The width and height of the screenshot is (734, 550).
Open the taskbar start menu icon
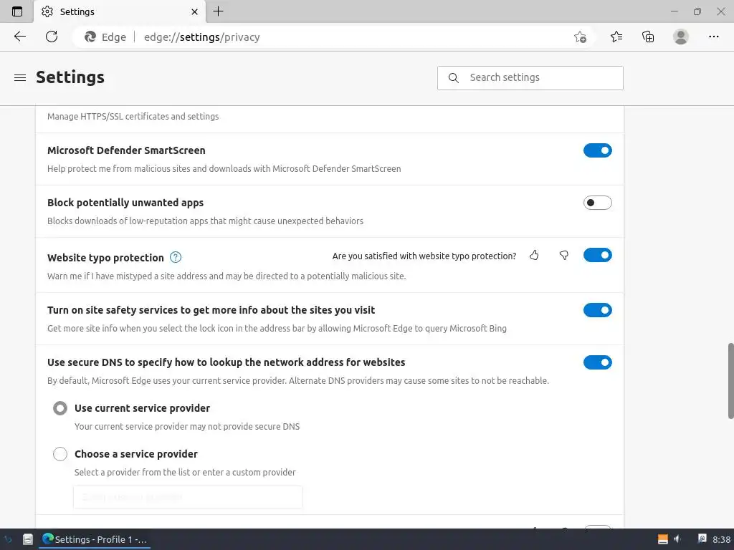(9, 539)
